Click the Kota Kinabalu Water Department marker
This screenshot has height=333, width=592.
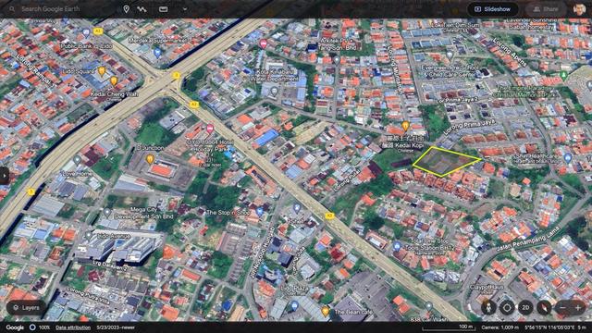click(x=275, y=91)
